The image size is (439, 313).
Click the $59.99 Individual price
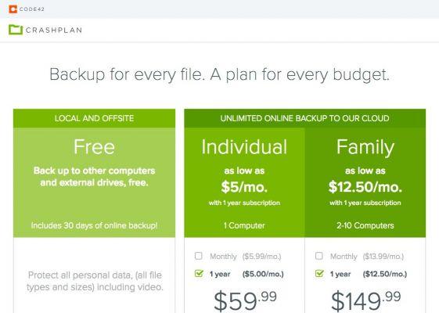point(245,301)
